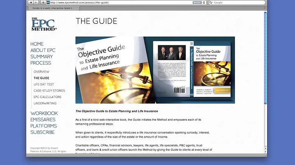The image size is (295, 165).
Task: Click the scrollbar down arrow
Action: coord(265,152)
